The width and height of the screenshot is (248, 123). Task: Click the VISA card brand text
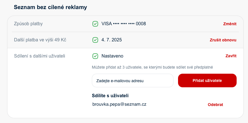pyautogui.click(x=107, y=24)
